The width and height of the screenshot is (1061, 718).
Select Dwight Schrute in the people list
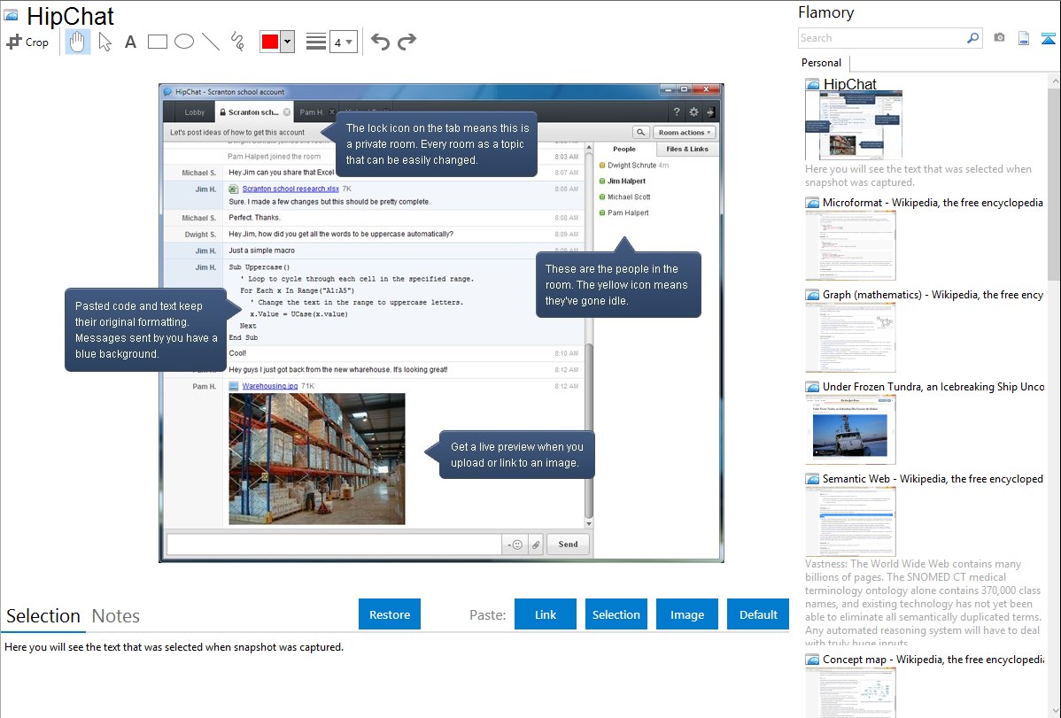point(632,166)
